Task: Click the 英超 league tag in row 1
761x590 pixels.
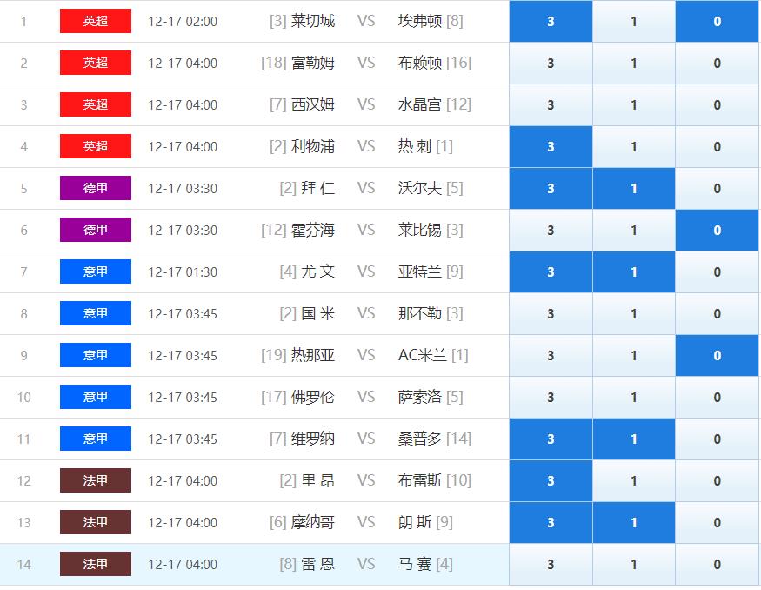Action: pyautogui.click(x=96, y=21)
